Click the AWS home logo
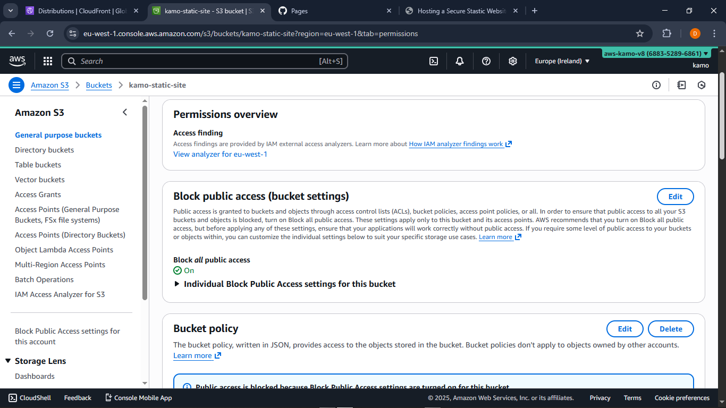Viewport: 726px width, 408px height. [x=17, y=61]
